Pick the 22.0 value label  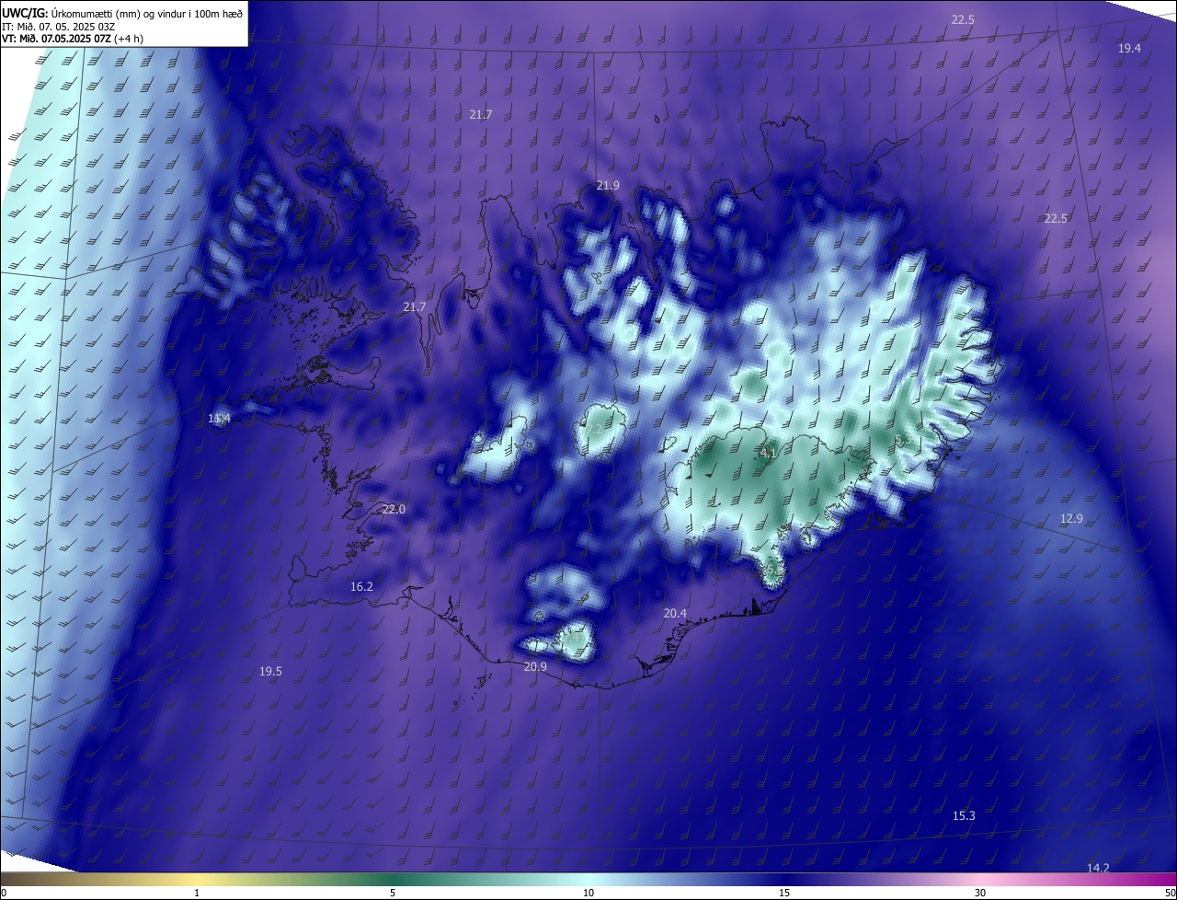pyautogui.click(x=394, y=509)
